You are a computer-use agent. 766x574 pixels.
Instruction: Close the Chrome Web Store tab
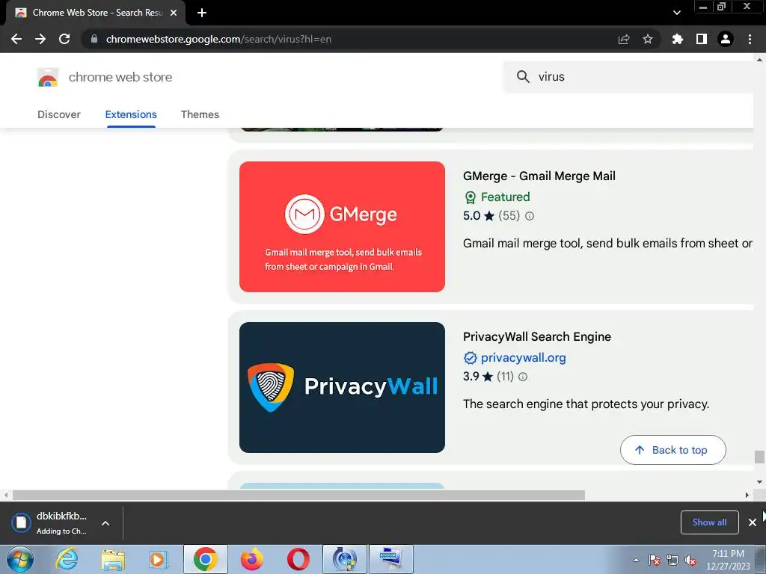[174, 13]
